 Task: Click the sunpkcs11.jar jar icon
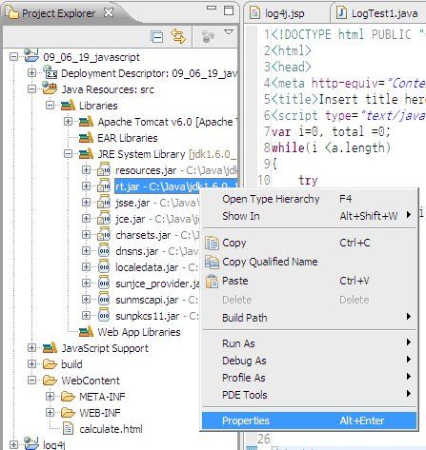(104, 315)
